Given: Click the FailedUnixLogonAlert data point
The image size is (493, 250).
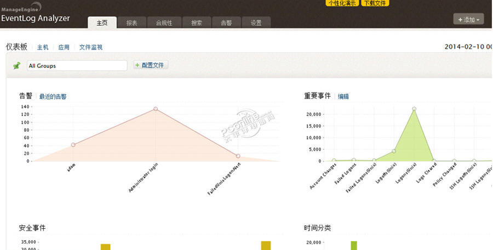Looking at the screenshot, I should click(238, 156).
